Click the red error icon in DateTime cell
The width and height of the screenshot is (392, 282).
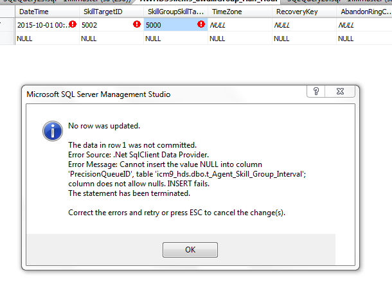point(73,24)
